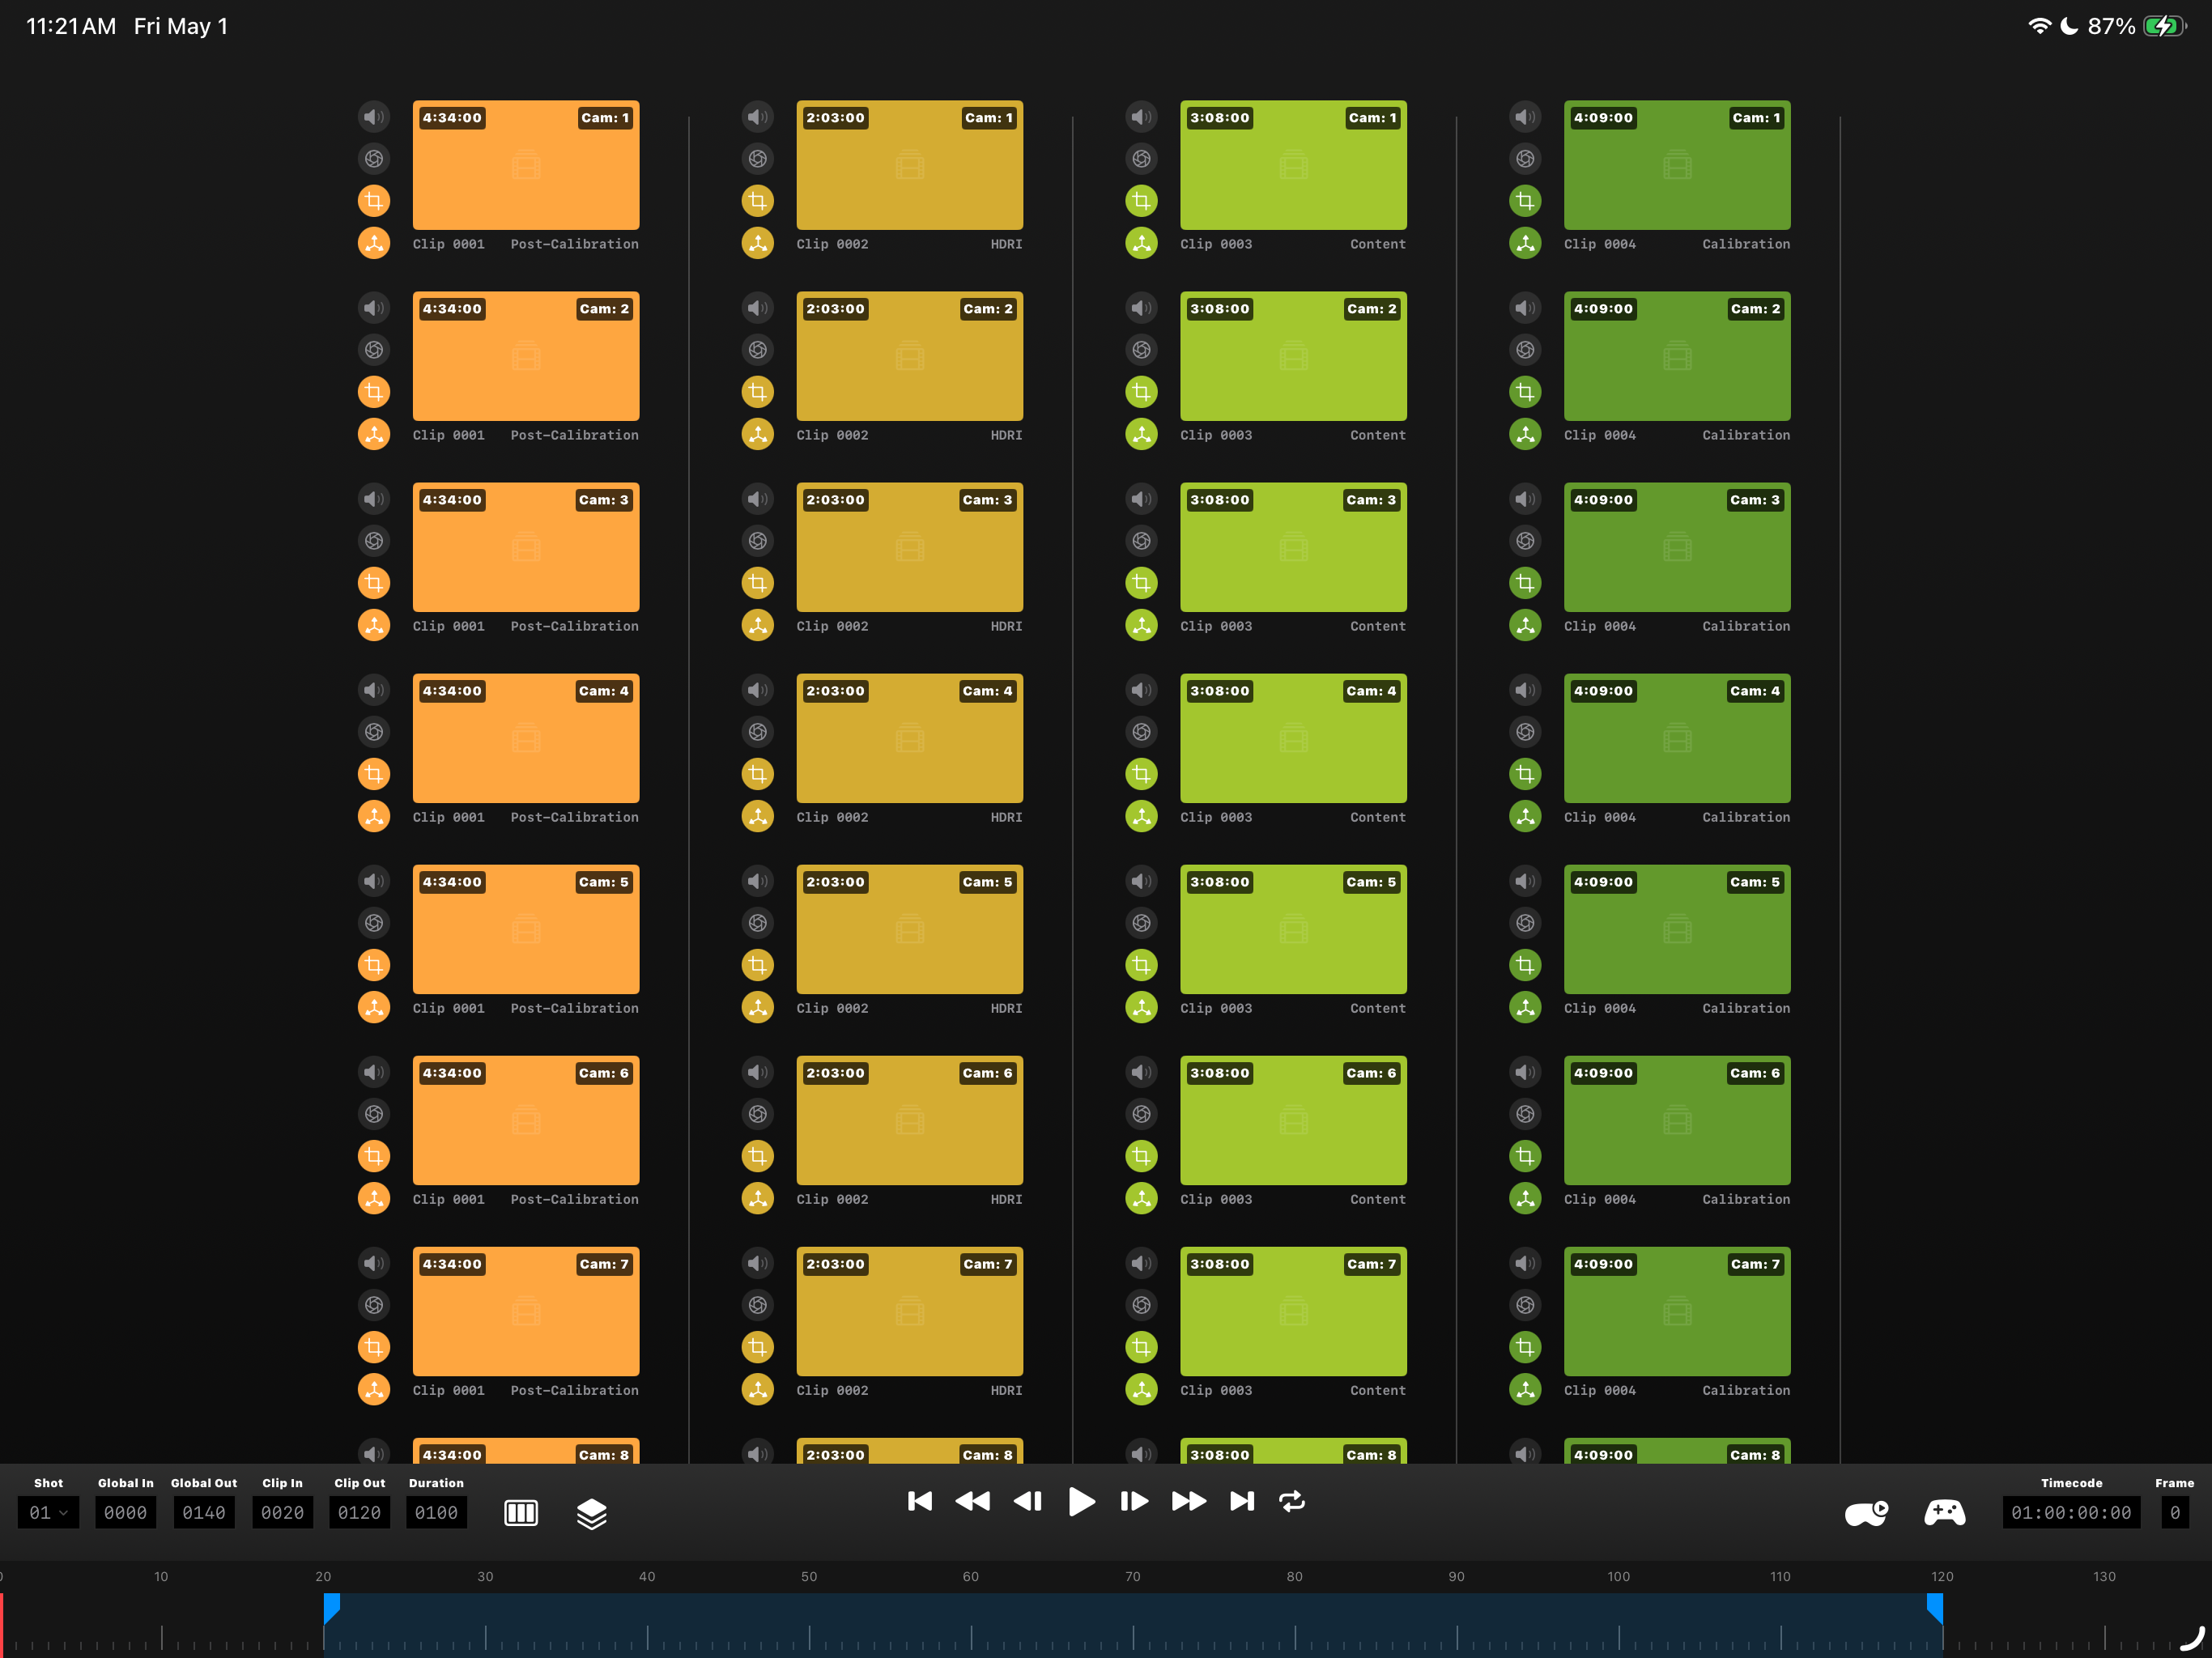
Task: Open Clip 0003 Cam 4 thumbnail
Action: tap(1293, 738)
